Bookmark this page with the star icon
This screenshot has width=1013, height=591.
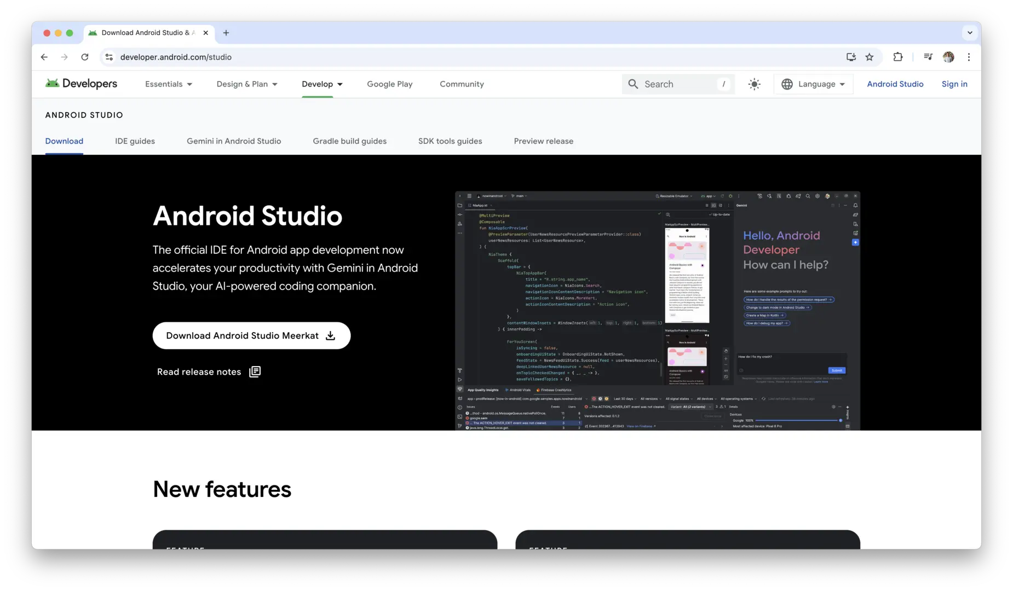click(x=870, y=57)
